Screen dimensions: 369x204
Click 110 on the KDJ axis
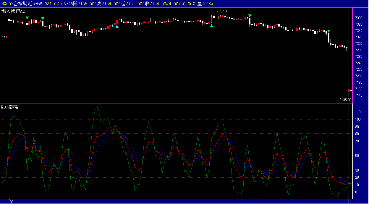[358, 112]
